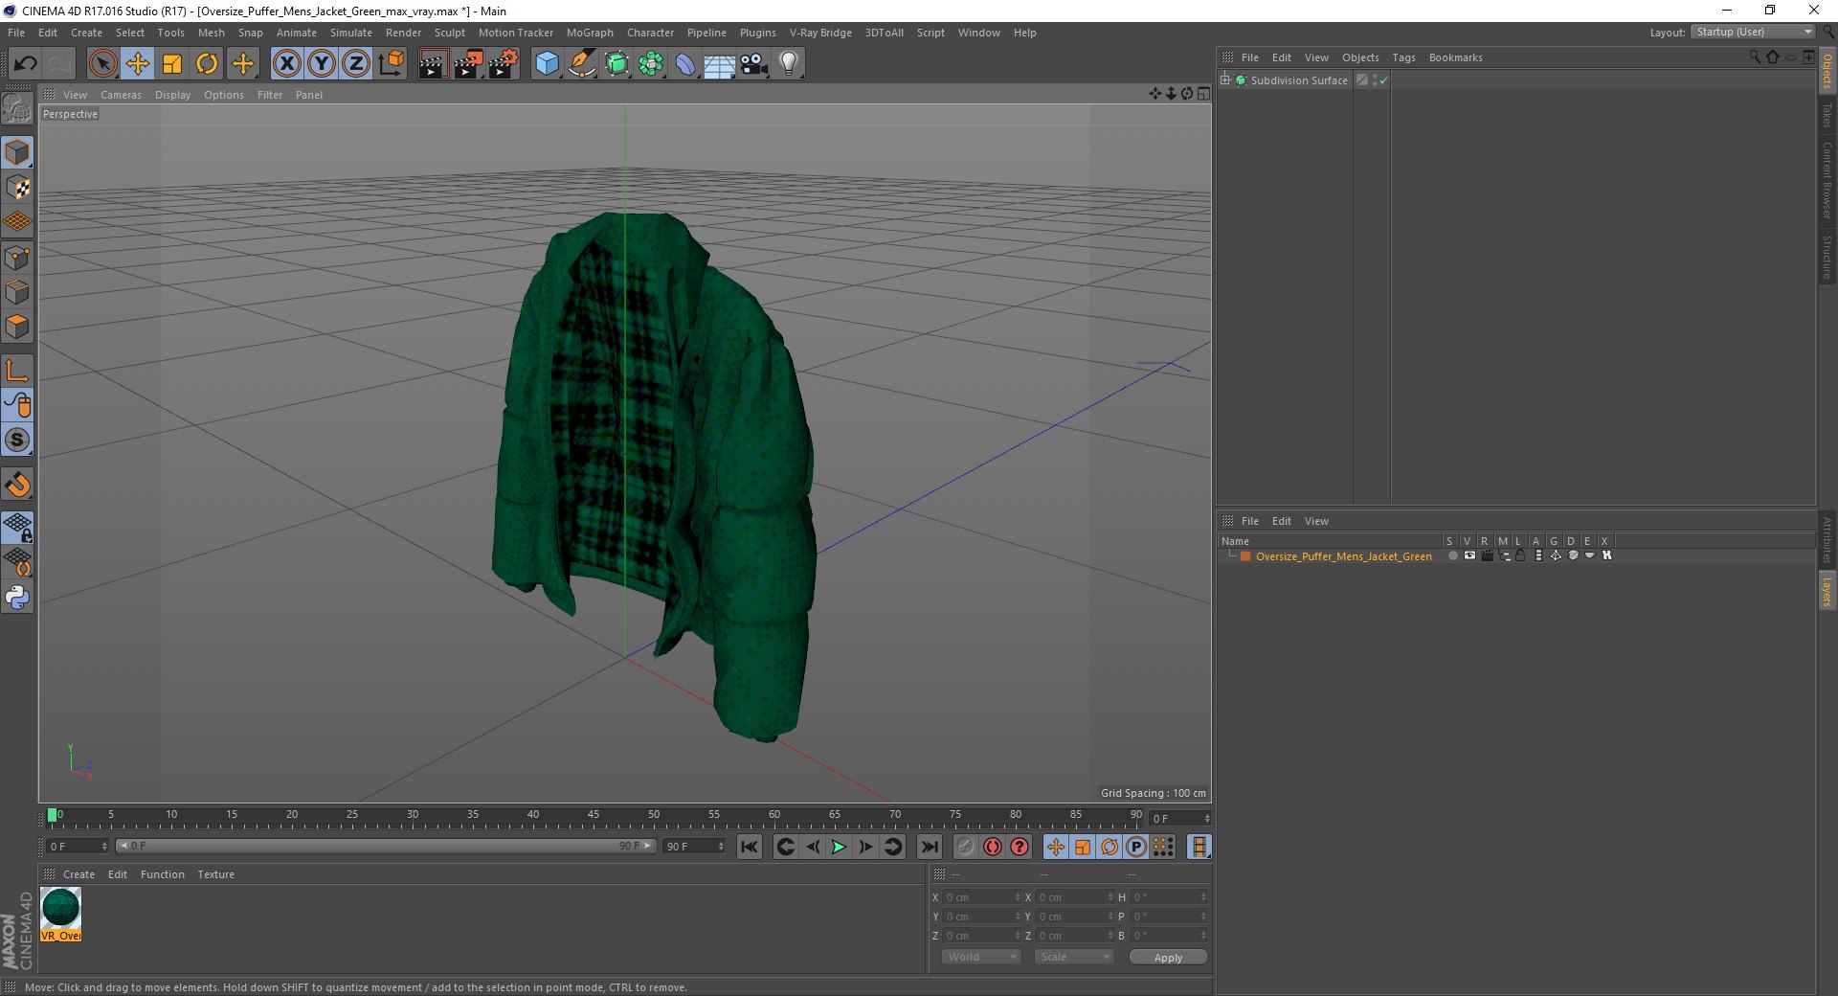1838x996 pixels.
Task: Toggle Subdivision Surface enable checkmark
Action: (1383, 80)
